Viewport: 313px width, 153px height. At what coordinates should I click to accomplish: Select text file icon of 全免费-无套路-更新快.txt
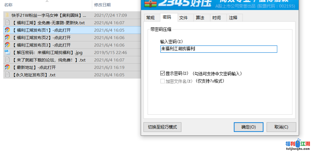7,23
